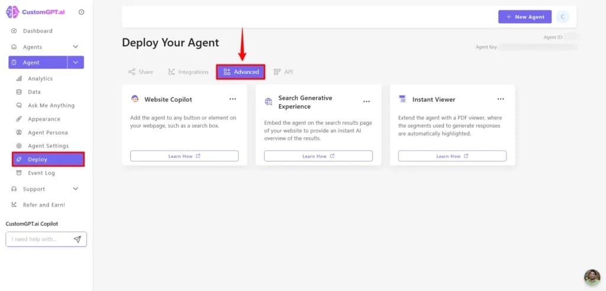
Task: Open Appearance settings
Action: [44, 119]
